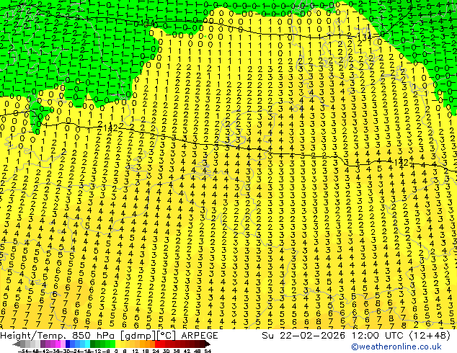Click the cyan swatch in the temperature legend
This screenshot has height=353, width=457.
tap(88, 344)
